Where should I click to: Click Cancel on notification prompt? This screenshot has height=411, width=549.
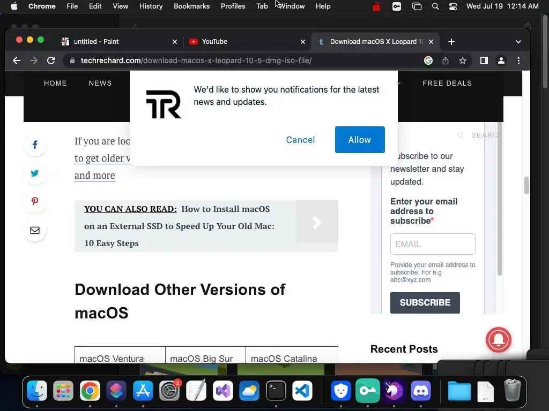[300, 140]
